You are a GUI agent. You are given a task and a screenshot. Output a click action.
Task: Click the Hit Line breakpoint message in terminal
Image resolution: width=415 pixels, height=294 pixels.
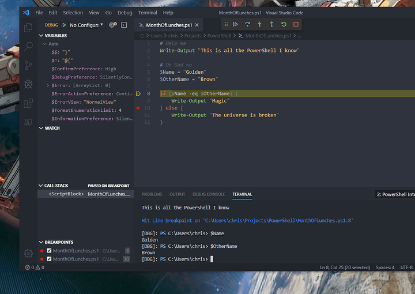tap(247, 220)
